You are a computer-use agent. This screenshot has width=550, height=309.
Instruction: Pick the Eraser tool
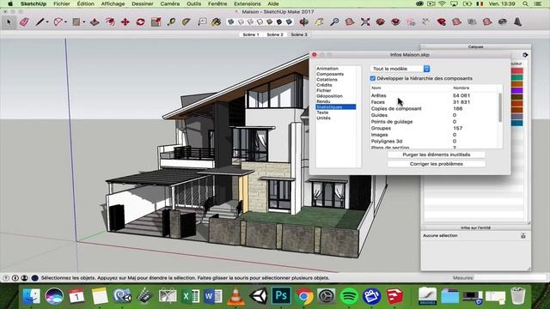(24, 22)
